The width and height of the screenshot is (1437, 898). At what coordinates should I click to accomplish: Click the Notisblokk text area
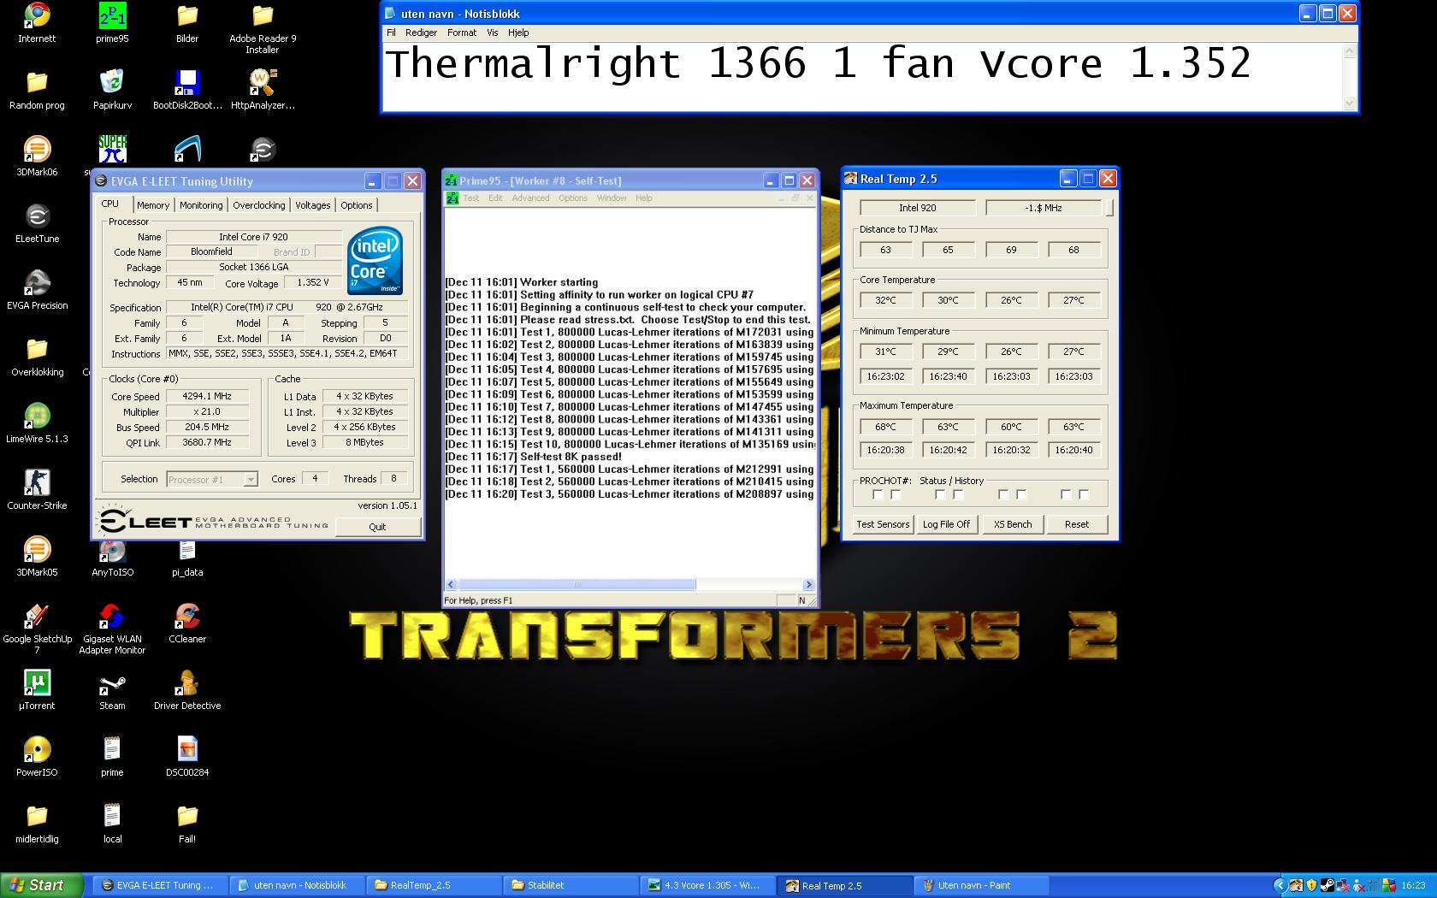point(863,76)
